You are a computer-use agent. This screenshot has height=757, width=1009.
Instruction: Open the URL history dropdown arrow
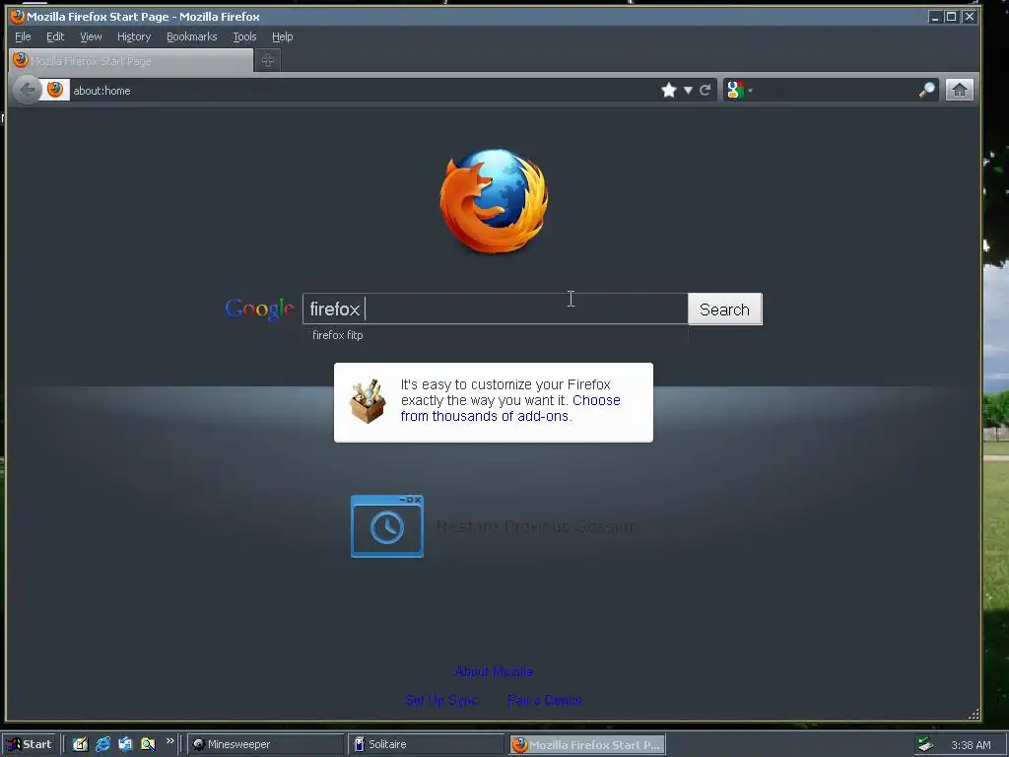click(688, 90)
